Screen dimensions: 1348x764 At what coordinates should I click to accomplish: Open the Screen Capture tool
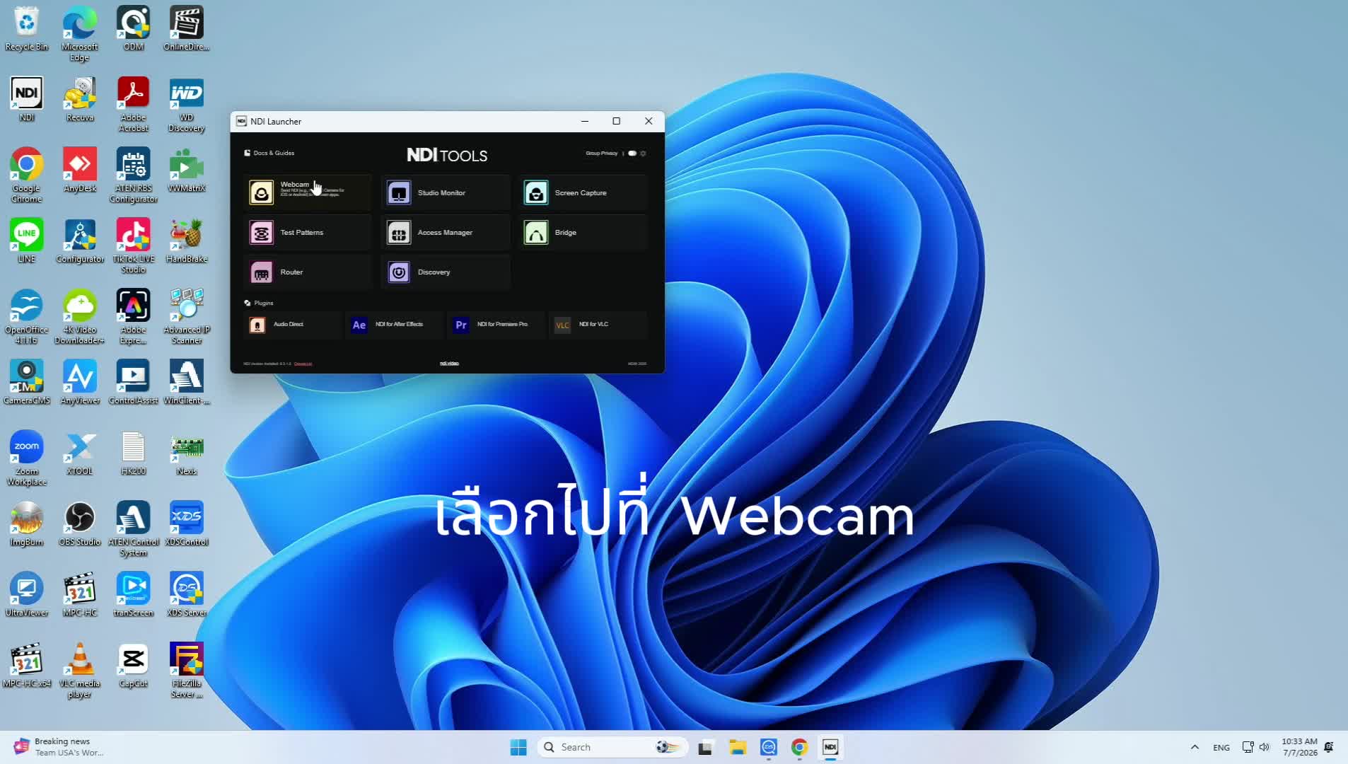click(583, 192)
